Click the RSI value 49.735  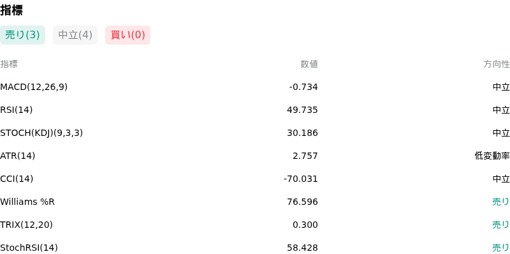[x=302, y=110]
